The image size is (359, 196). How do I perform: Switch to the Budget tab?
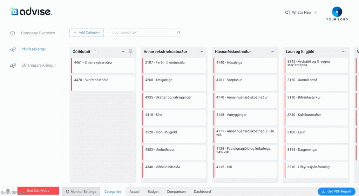coord(153,192)
